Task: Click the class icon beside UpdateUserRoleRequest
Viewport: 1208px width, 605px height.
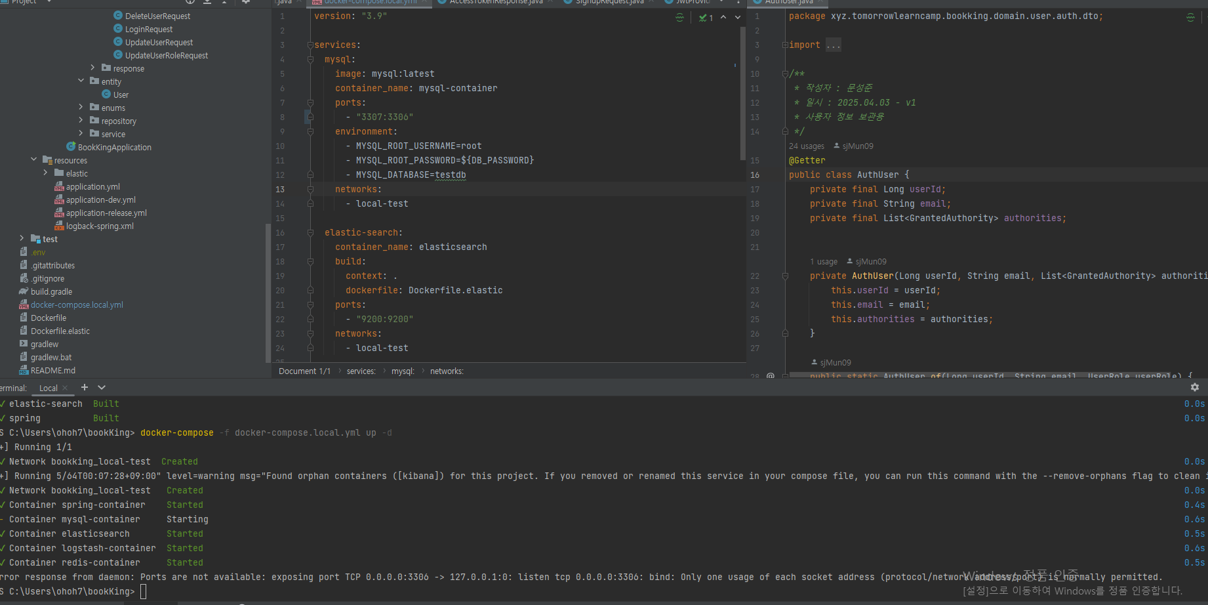Action: (x=118, y=54)
